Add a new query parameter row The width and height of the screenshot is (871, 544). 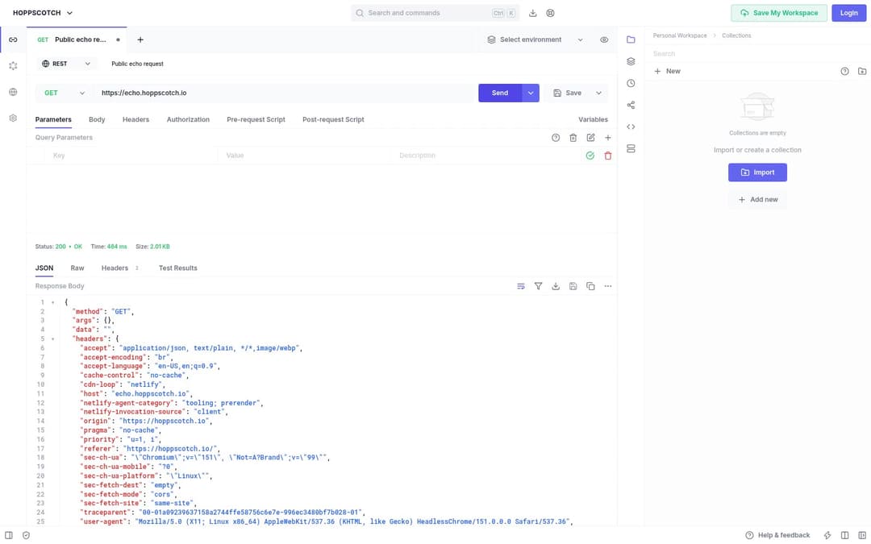(x=608, y=138)
